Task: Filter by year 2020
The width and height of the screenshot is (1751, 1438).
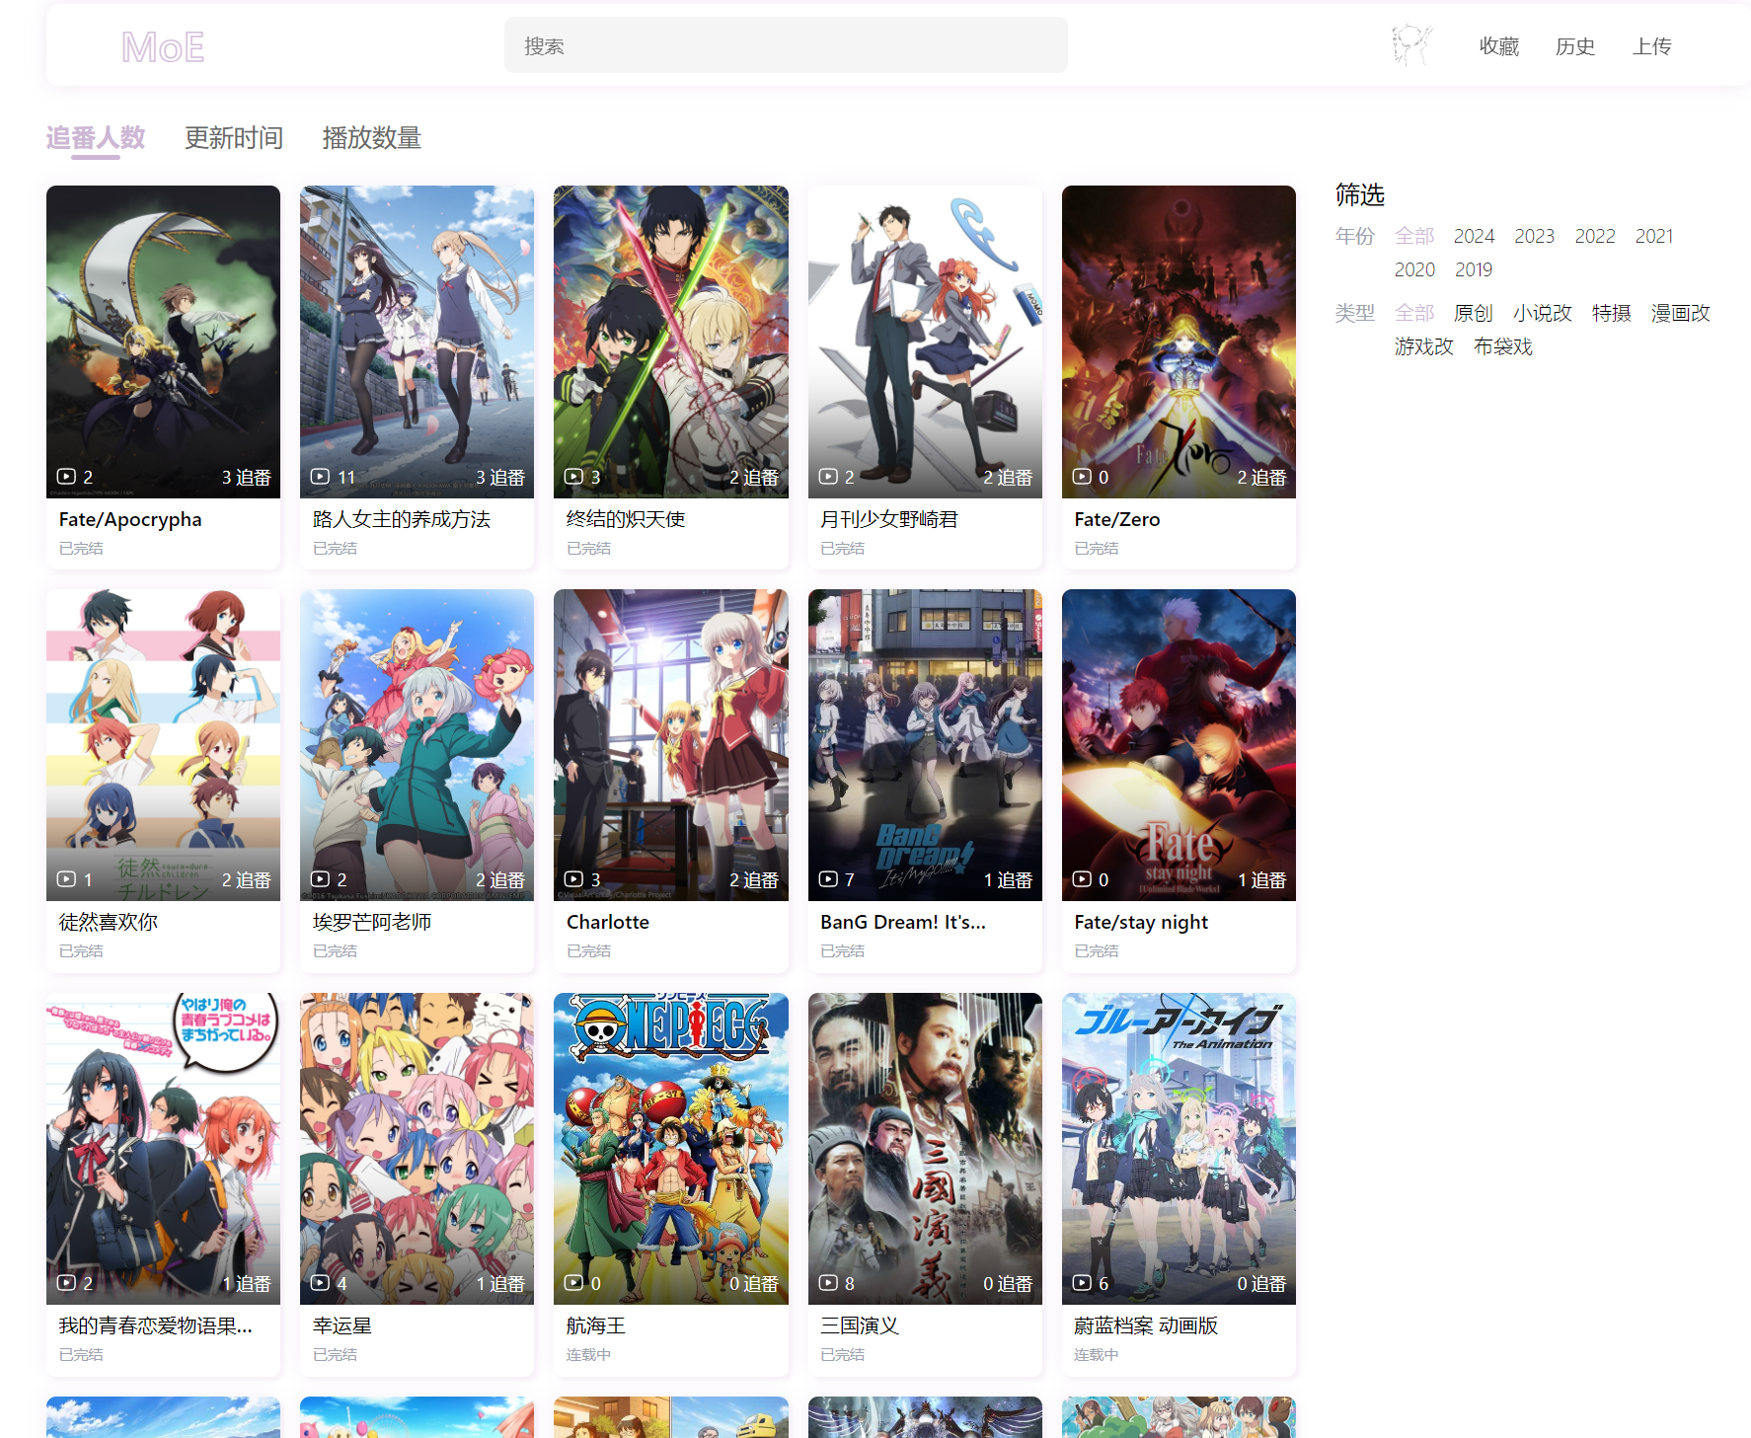Action: pos(1414,269)
